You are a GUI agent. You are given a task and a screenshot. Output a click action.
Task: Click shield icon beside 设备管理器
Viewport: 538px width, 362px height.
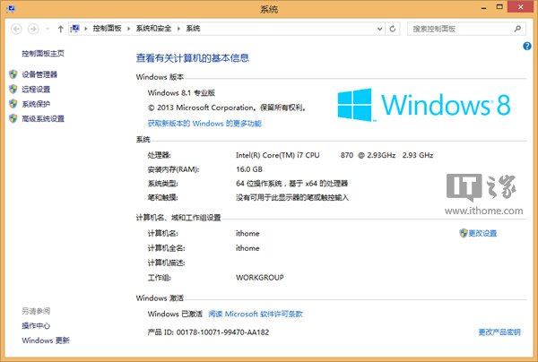point(13,74)
